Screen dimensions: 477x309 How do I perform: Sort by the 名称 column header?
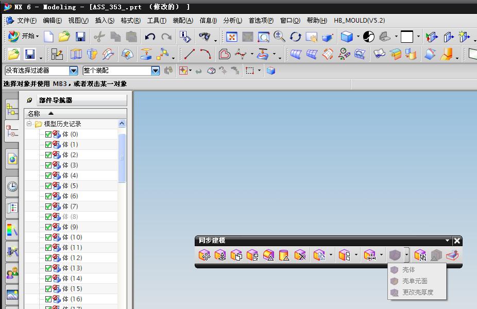[x=75, y=113]
